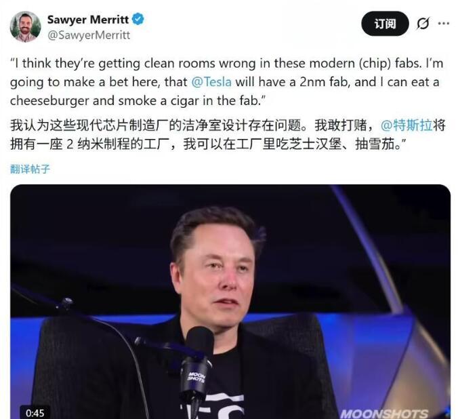Click the @特斯拉 mention in translation
Image resolution: width=458 pixels, height=419 pixels.
[x=407, y=125]
